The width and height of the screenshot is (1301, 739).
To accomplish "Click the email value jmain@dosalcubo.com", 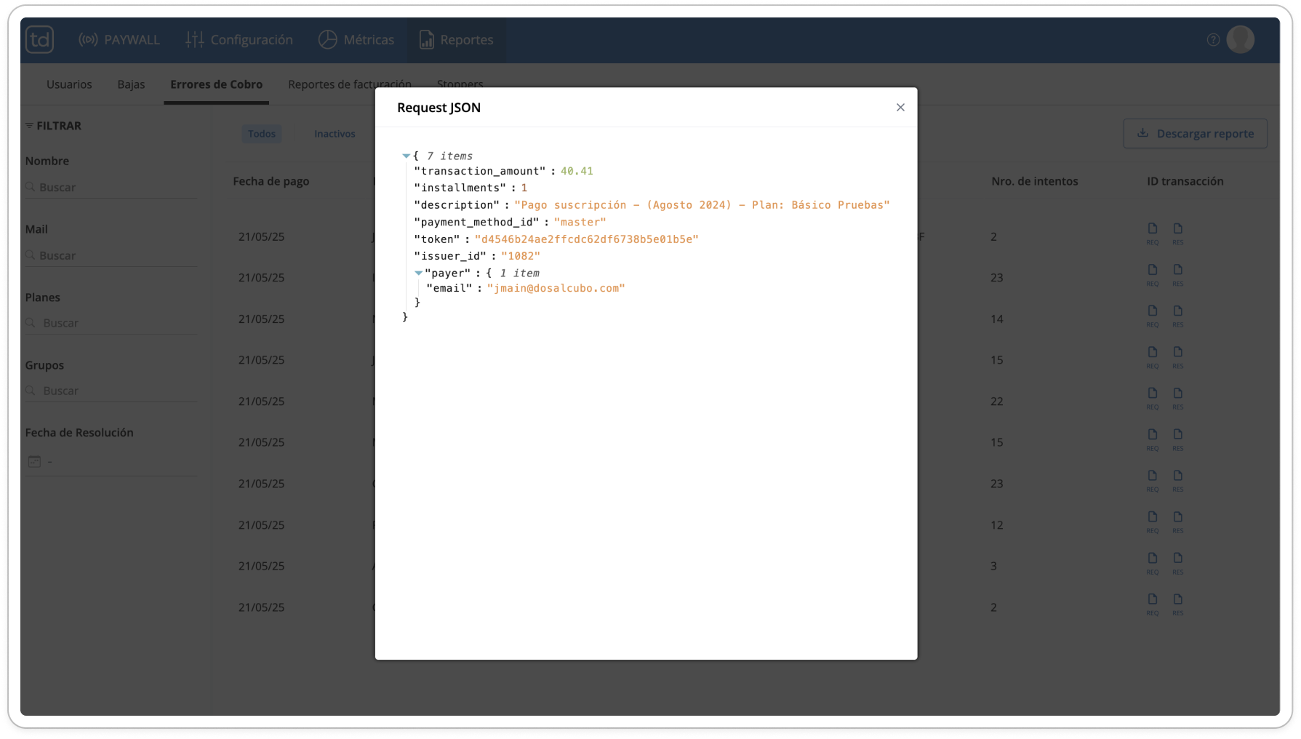I will [556, 289].
